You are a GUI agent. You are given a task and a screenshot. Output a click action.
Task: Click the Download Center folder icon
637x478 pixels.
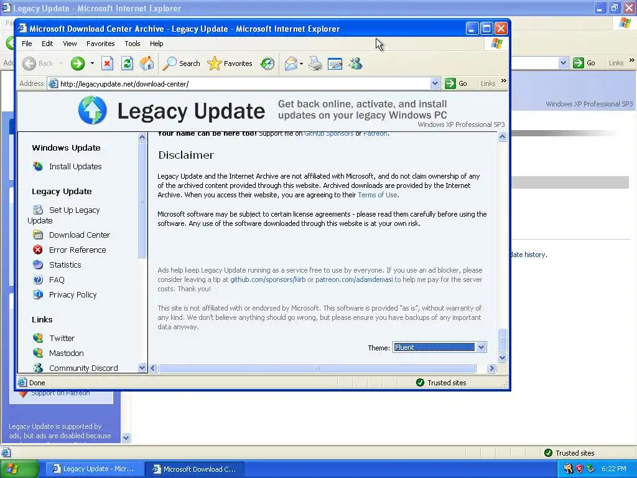[38, 235]
